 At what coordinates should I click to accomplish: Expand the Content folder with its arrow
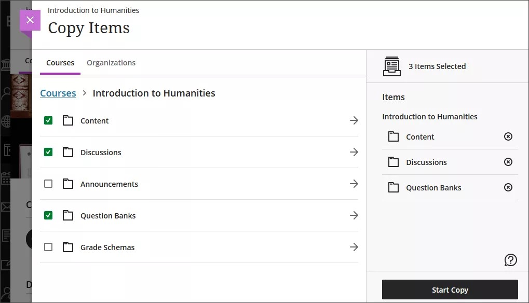(354, 120)
